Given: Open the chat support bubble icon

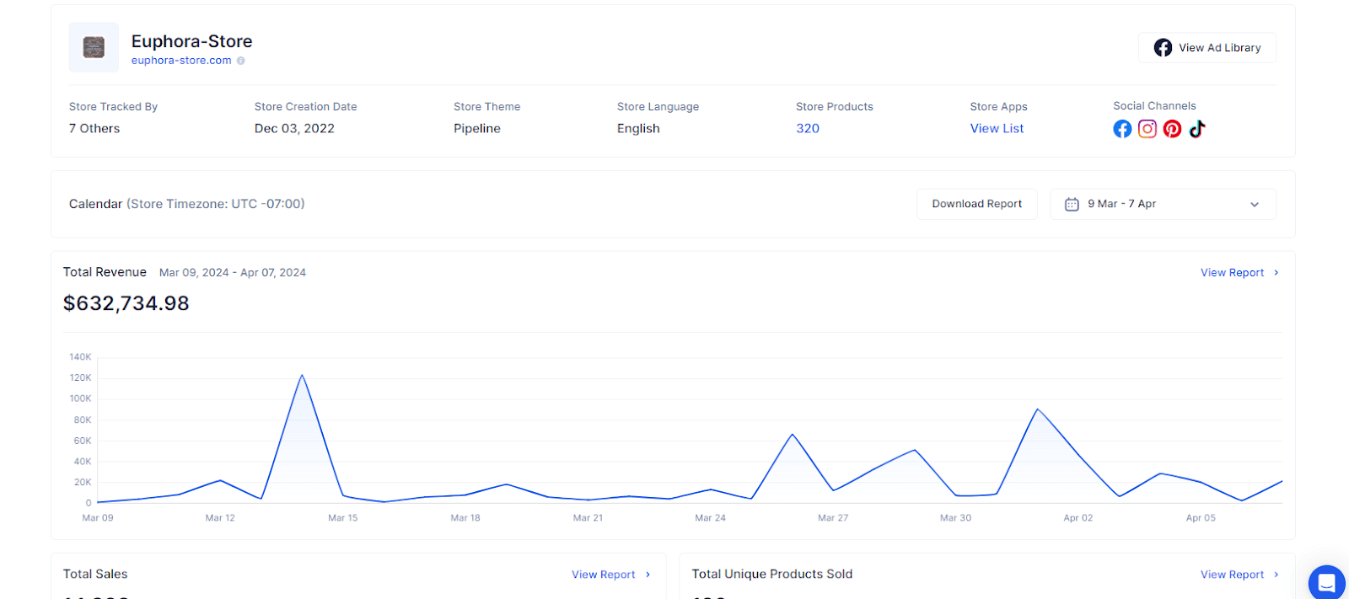Looking at the screenshot, I should pyautogui.click(x=1326, y=582).
